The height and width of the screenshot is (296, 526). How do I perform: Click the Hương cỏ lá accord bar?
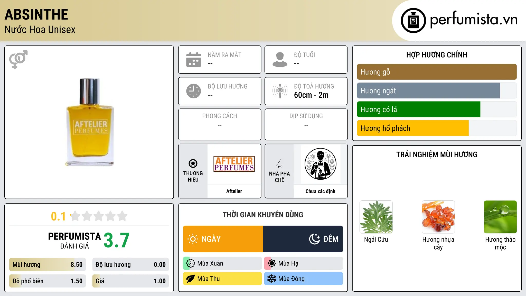[x=437, y=109]
